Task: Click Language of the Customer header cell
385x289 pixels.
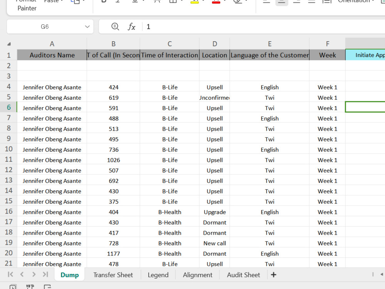Action: click(269, 55)
